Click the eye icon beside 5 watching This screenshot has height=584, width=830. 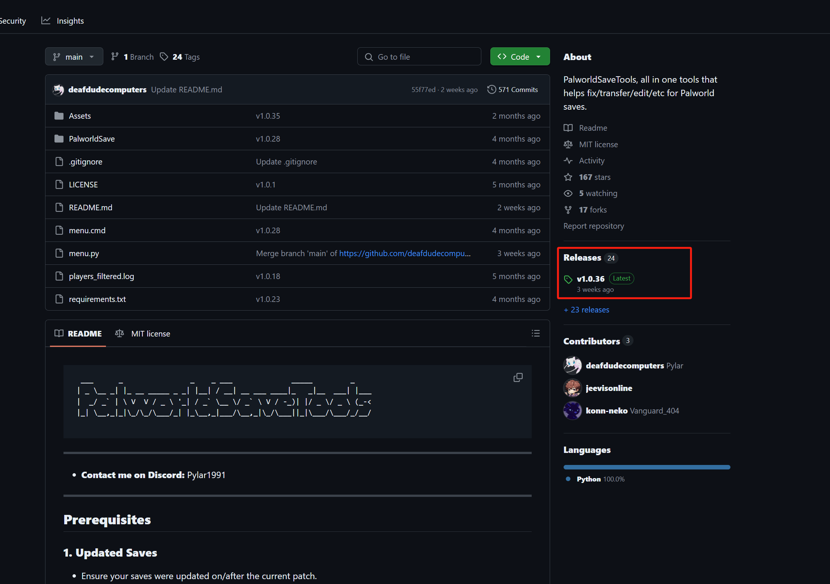pos(568,193)
